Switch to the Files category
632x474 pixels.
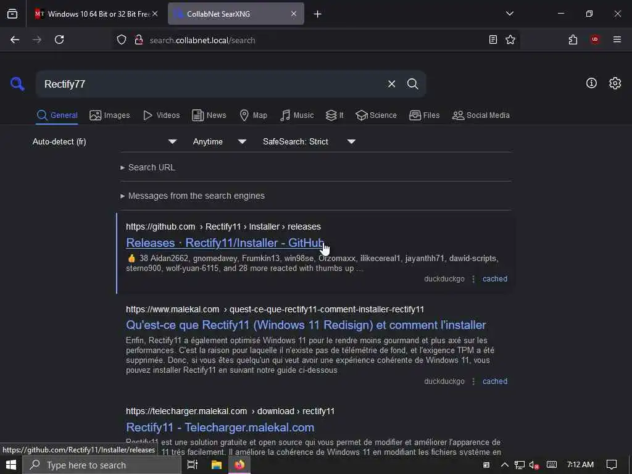point(424,115)
